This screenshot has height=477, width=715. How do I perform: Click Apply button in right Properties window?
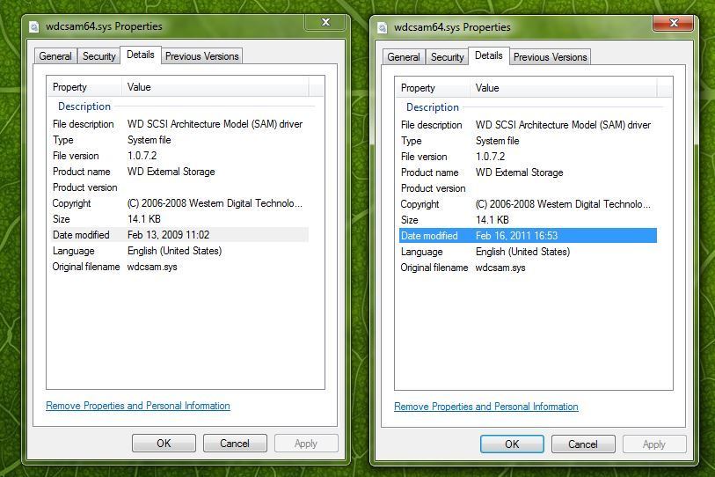[654, 444]
